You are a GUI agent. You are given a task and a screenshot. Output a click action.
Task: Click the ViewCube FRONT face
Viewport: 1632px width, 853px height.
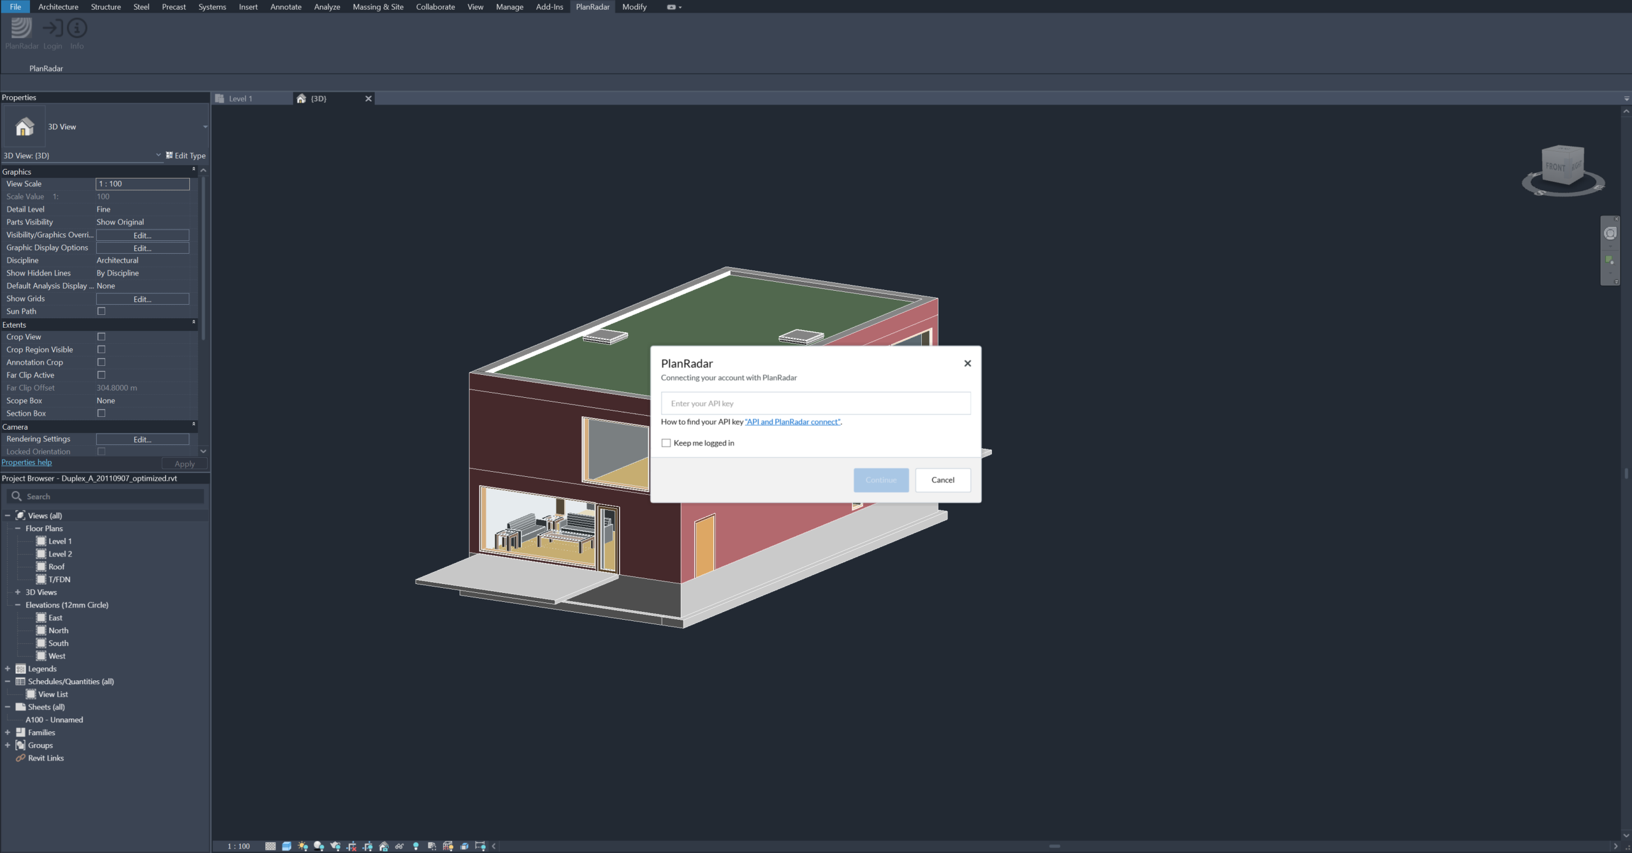click(x=1555, y=167)
